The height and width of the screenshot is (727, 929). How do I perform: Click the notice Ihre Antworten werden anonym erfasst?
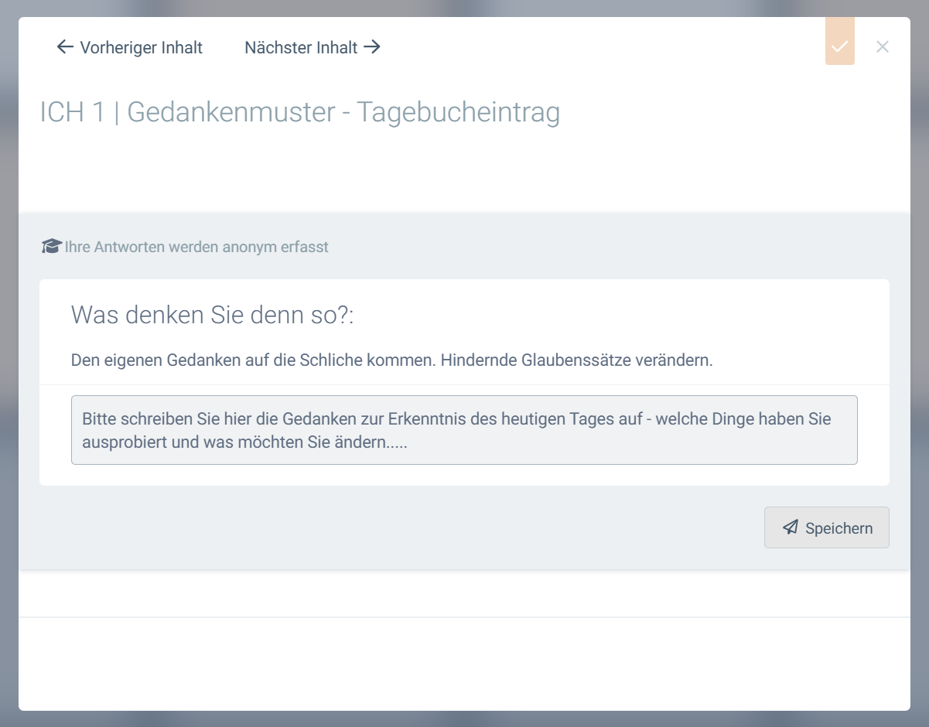[x=196, y=247]
